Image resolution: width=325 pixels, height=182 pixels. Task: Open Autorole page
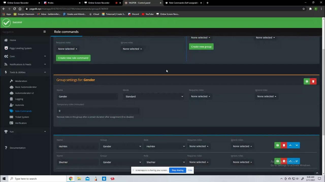coord(19,105)
